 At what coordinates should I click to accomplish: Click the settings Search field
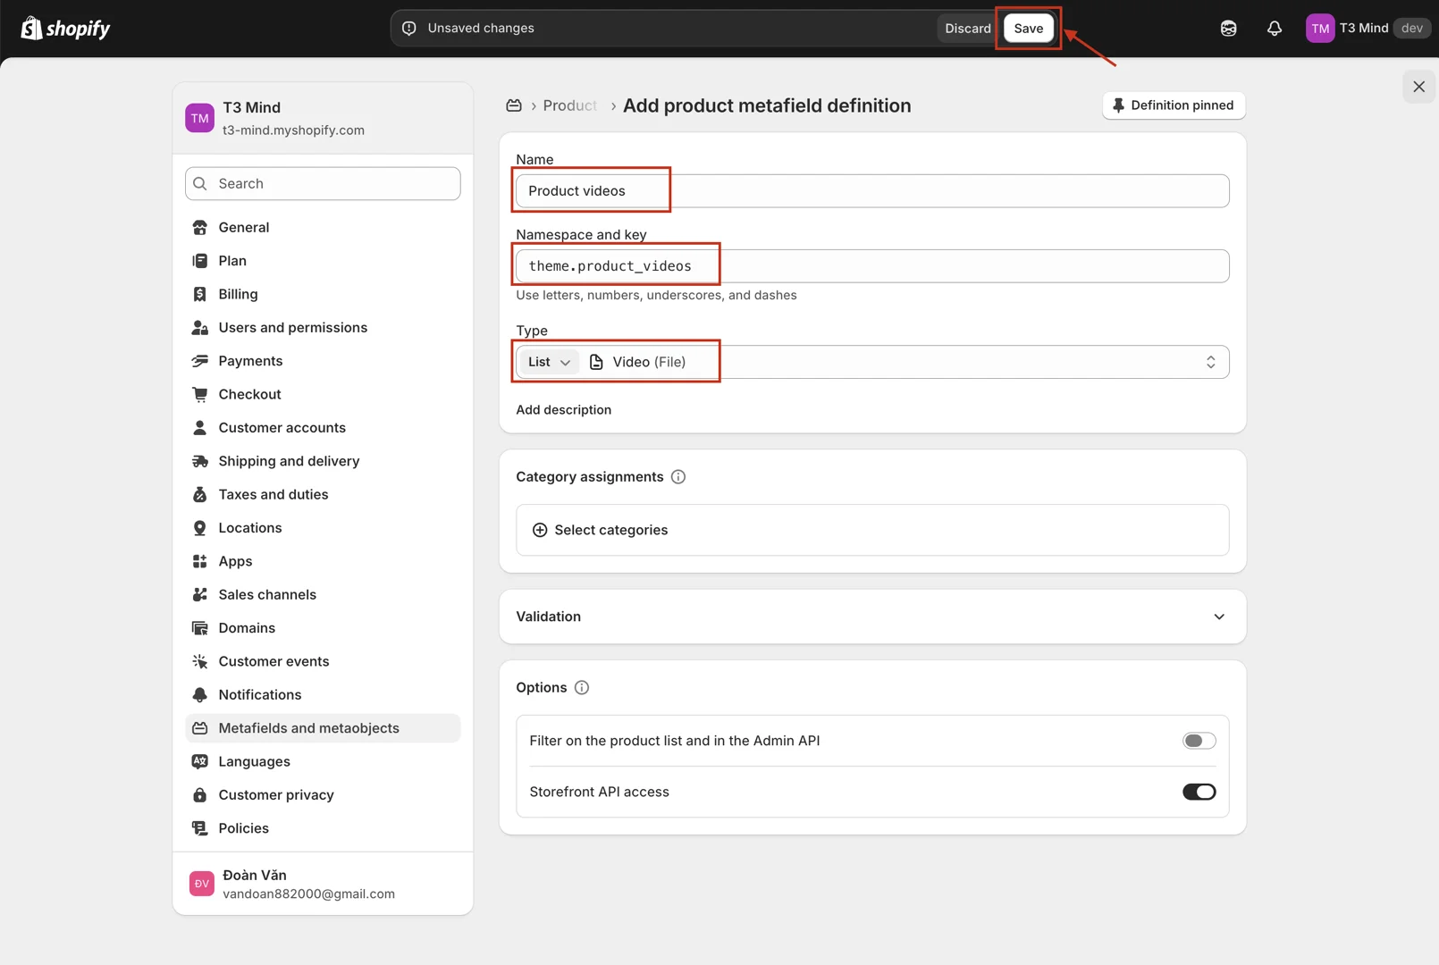pyautogui.click(x=323, y=183)
